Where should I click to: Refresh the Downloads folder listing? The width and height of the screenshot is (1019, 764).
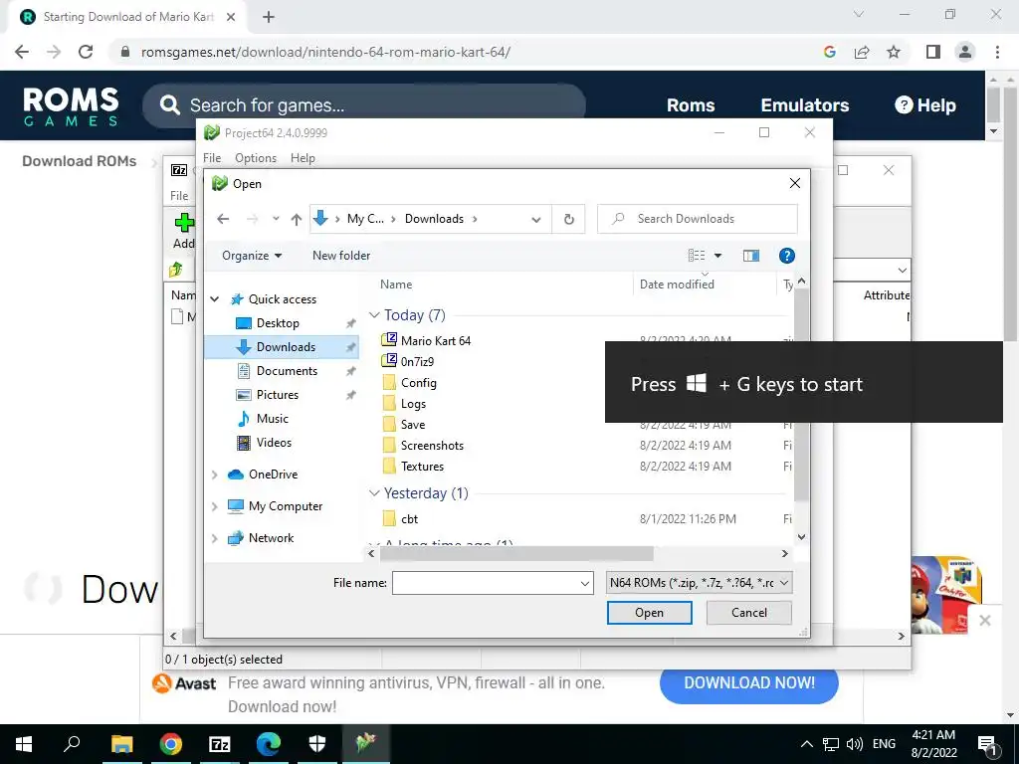568,219
